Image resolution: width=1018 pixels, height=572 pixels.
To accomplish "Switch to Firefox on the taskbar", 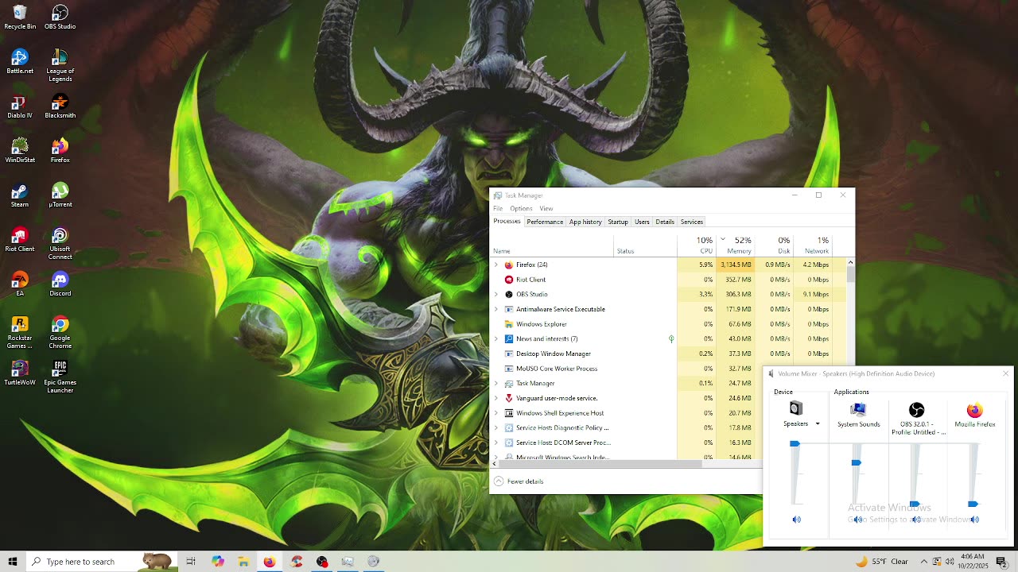I will point(270,562).
